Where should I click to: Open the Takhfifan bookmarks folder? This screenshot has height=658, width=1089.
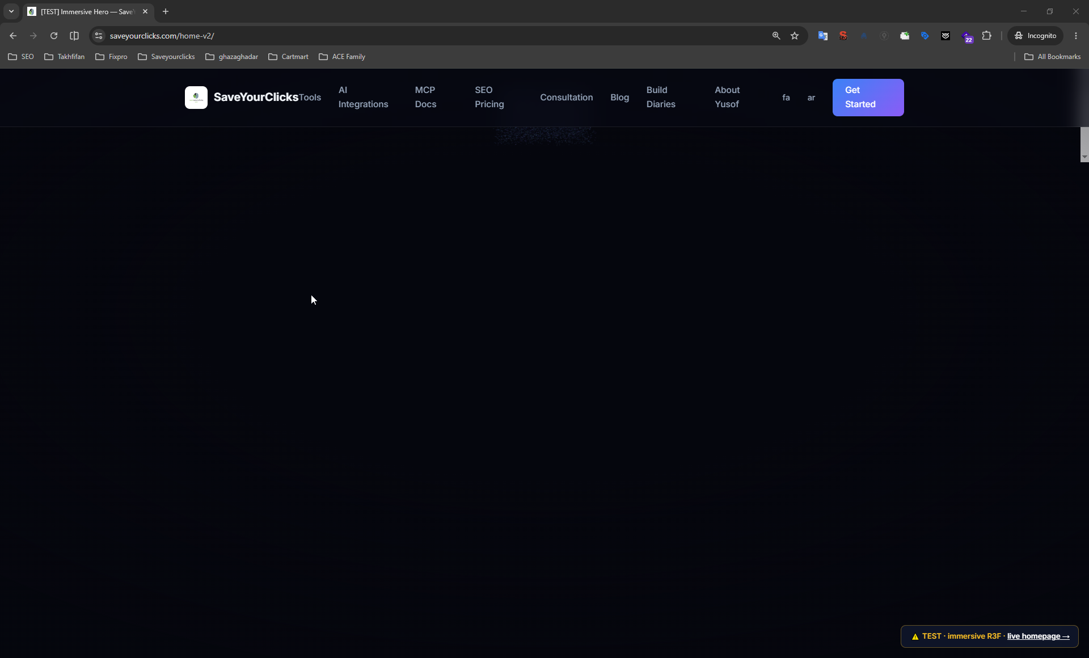click(x=65, y=57)
